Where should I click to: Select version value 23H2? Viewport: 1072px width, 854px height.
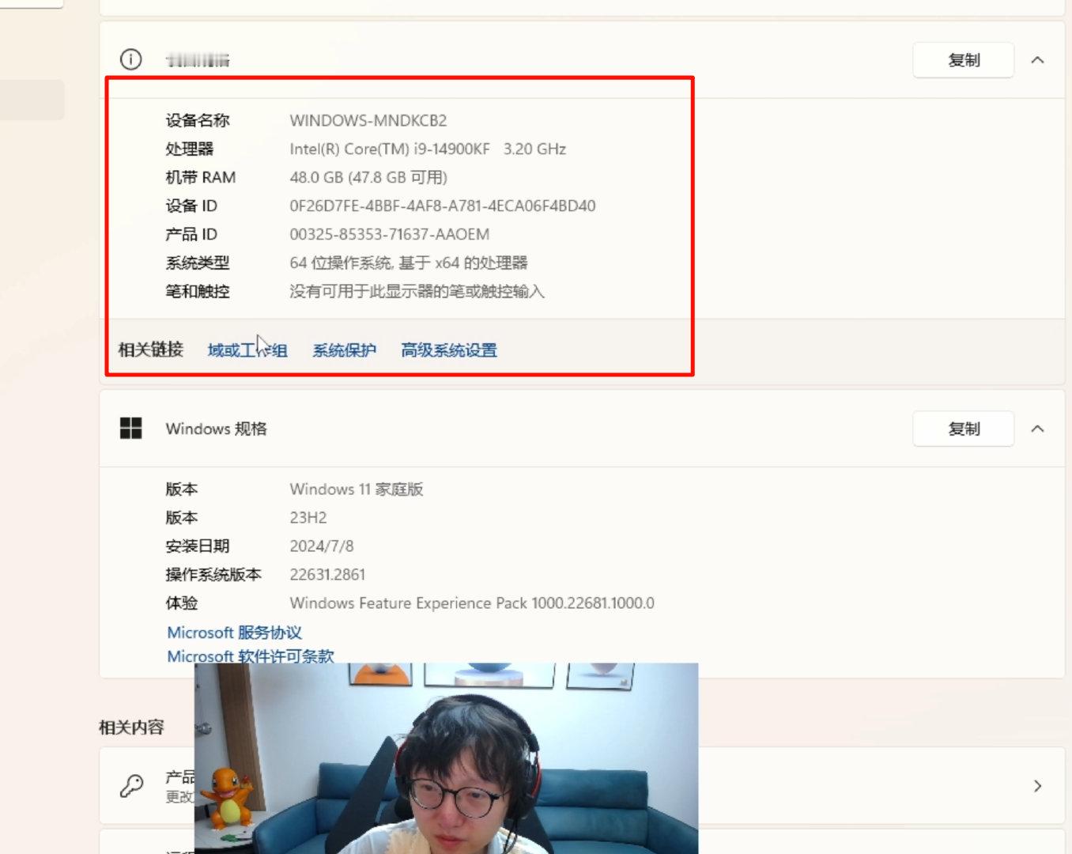pyautogui.click(x=308, y=517)
